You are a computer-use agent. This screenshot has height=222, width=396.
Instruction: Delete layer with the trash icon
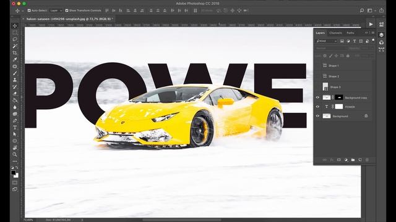(x=367, y=160)
